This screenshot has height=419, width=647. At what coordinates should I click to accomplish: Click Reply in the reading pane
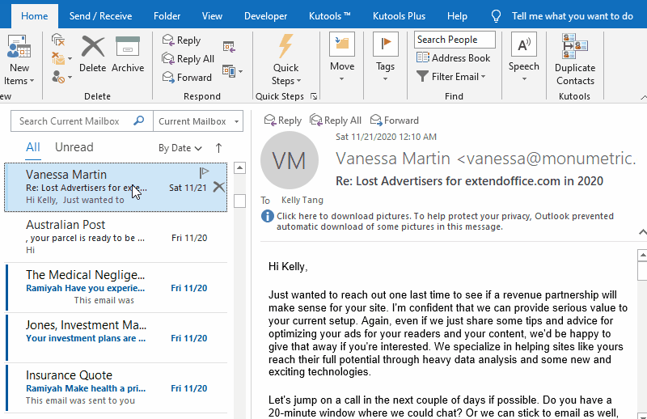pyautogui.click(x=282, y=121)
